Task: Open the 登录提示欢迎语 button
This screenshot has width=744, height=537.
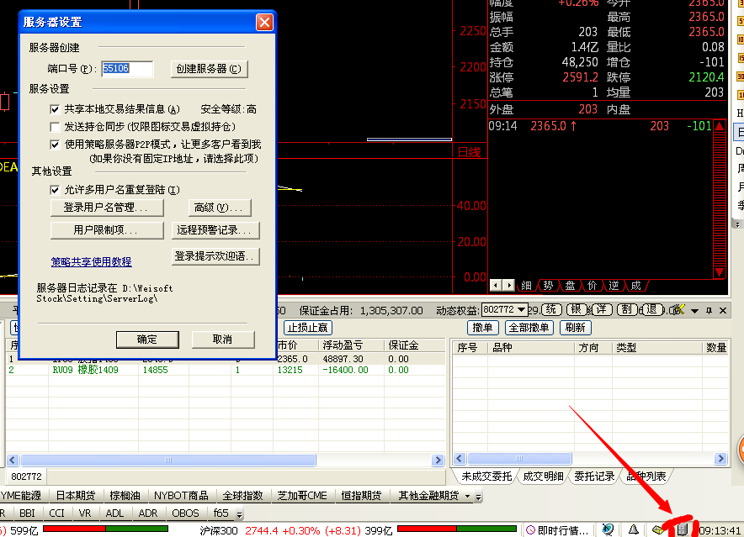Action: point(215,256)
